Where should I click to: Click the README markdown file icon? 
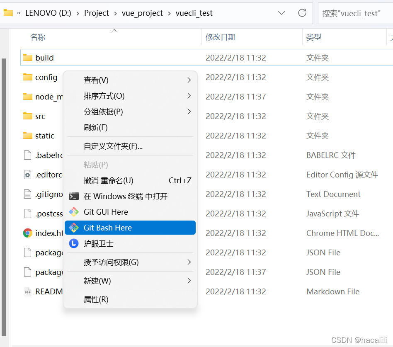click(28, 291)
